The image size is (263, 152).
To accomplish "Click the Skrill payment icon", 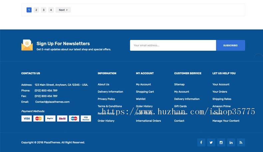I will pyautogui.click(x=62, y=118).
